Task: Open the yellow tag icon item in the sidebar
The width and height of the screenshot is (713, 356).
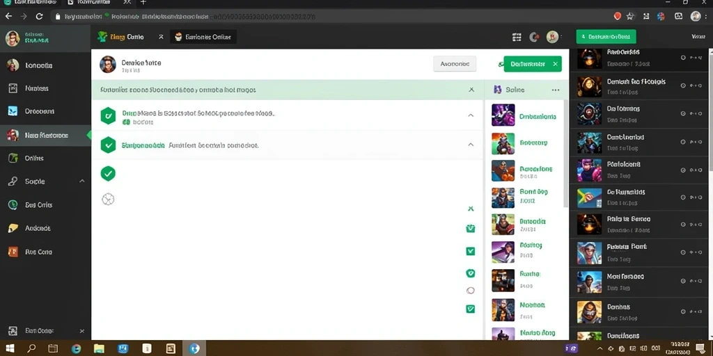Action: click(x=13, y=228)
